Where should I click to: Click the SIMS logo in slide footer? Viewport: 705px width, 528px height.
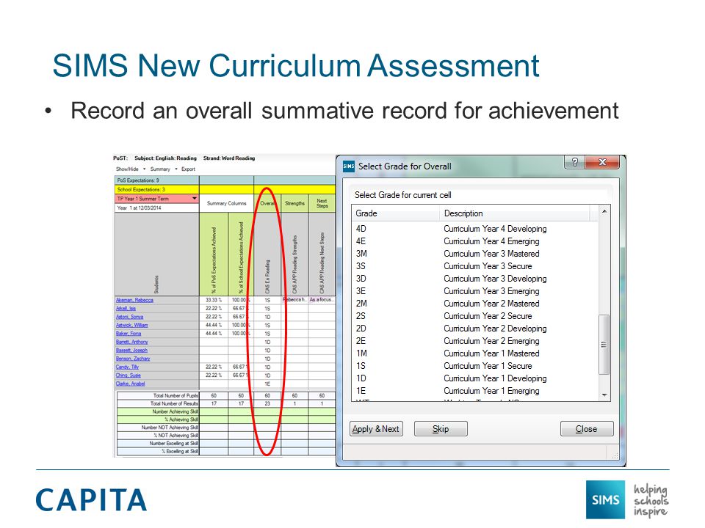(x=605, y=499)
